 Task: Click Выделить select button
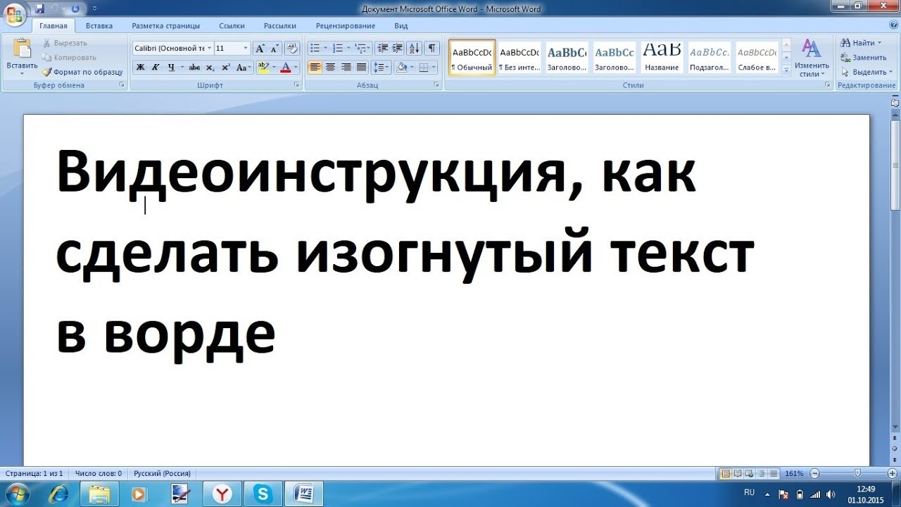(865, 72)
